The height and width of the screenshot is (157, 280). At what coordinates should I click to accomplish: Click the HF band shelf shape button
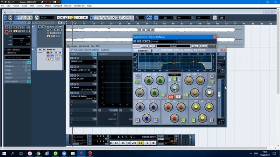[211, 120]
